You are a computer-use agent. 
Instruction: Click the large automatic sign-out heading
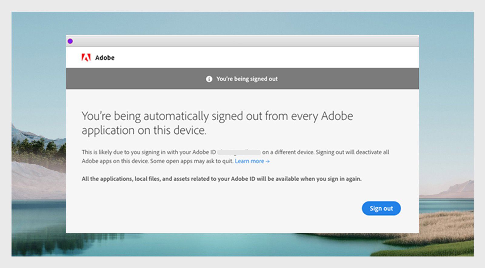217,123
